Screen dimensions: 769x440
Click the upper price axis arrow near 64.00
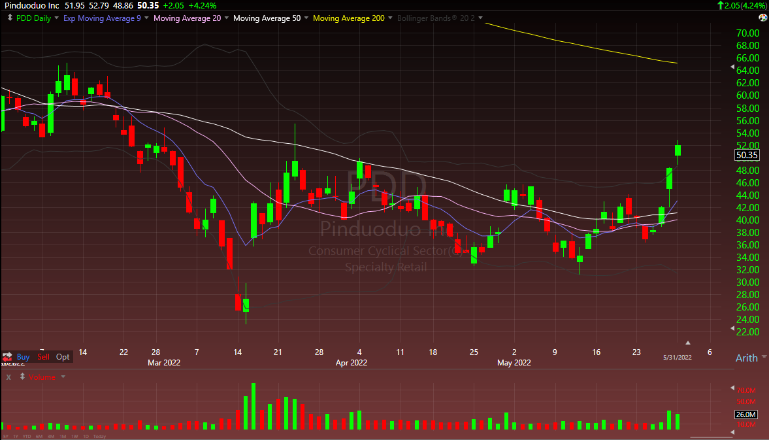732,66
